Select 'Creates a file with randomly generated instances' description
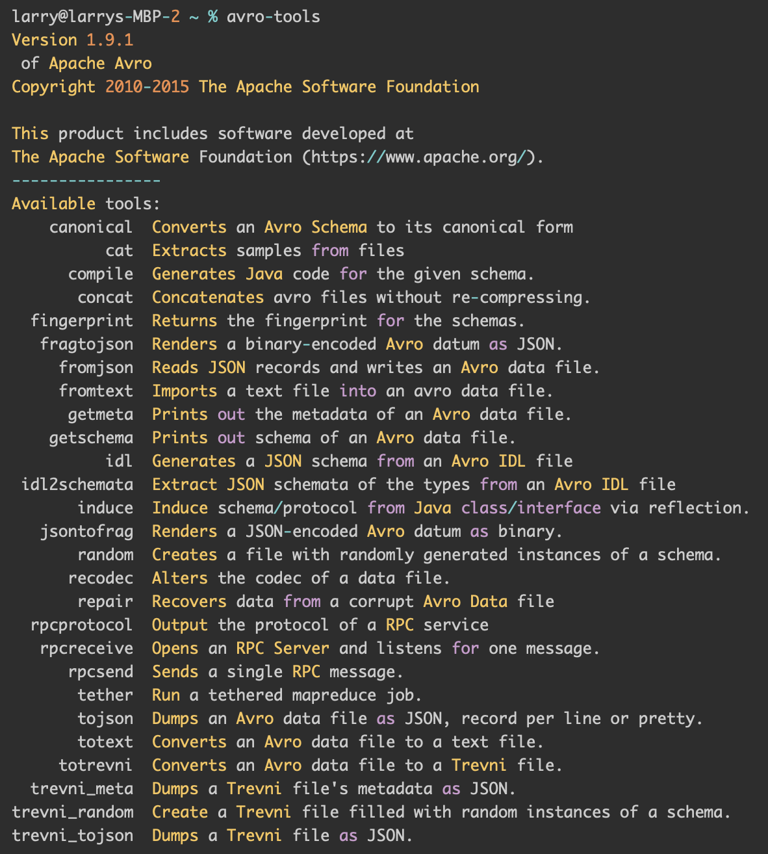 (437, 554)
